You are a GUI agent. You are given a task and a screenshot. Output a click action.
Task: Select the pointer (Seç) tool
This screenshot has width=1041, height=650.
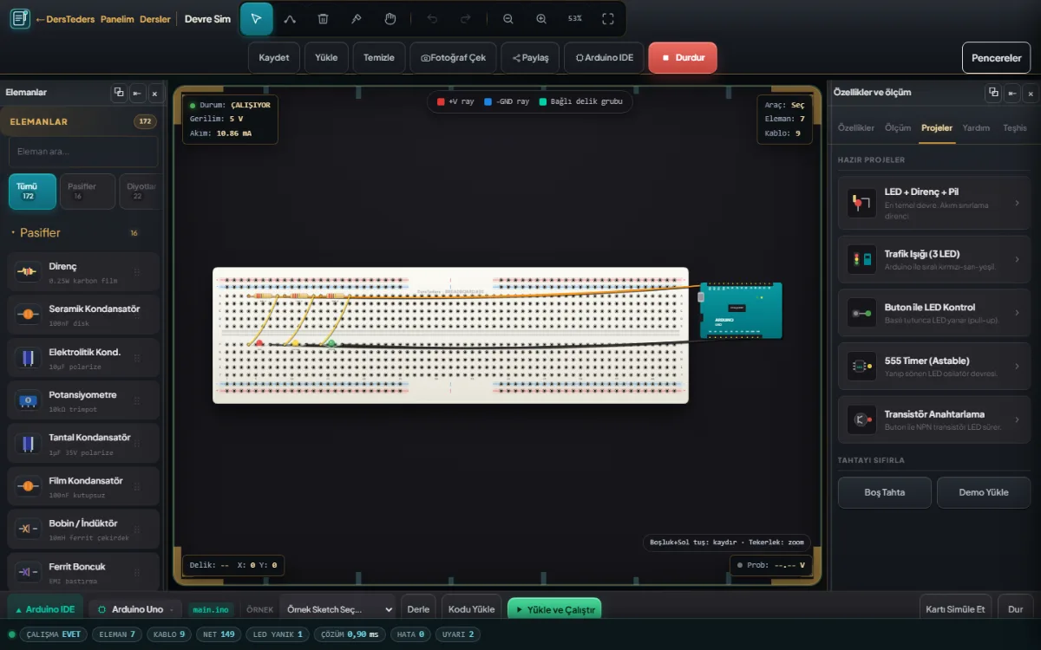point(256,18)
